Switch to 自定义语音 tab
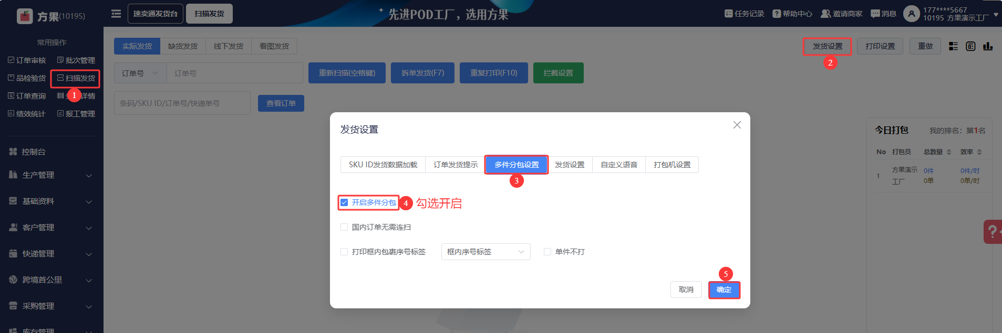Image resolution: width=1002 pixels, height=333 pixels. pyautogui.click(x=619, y=165)
